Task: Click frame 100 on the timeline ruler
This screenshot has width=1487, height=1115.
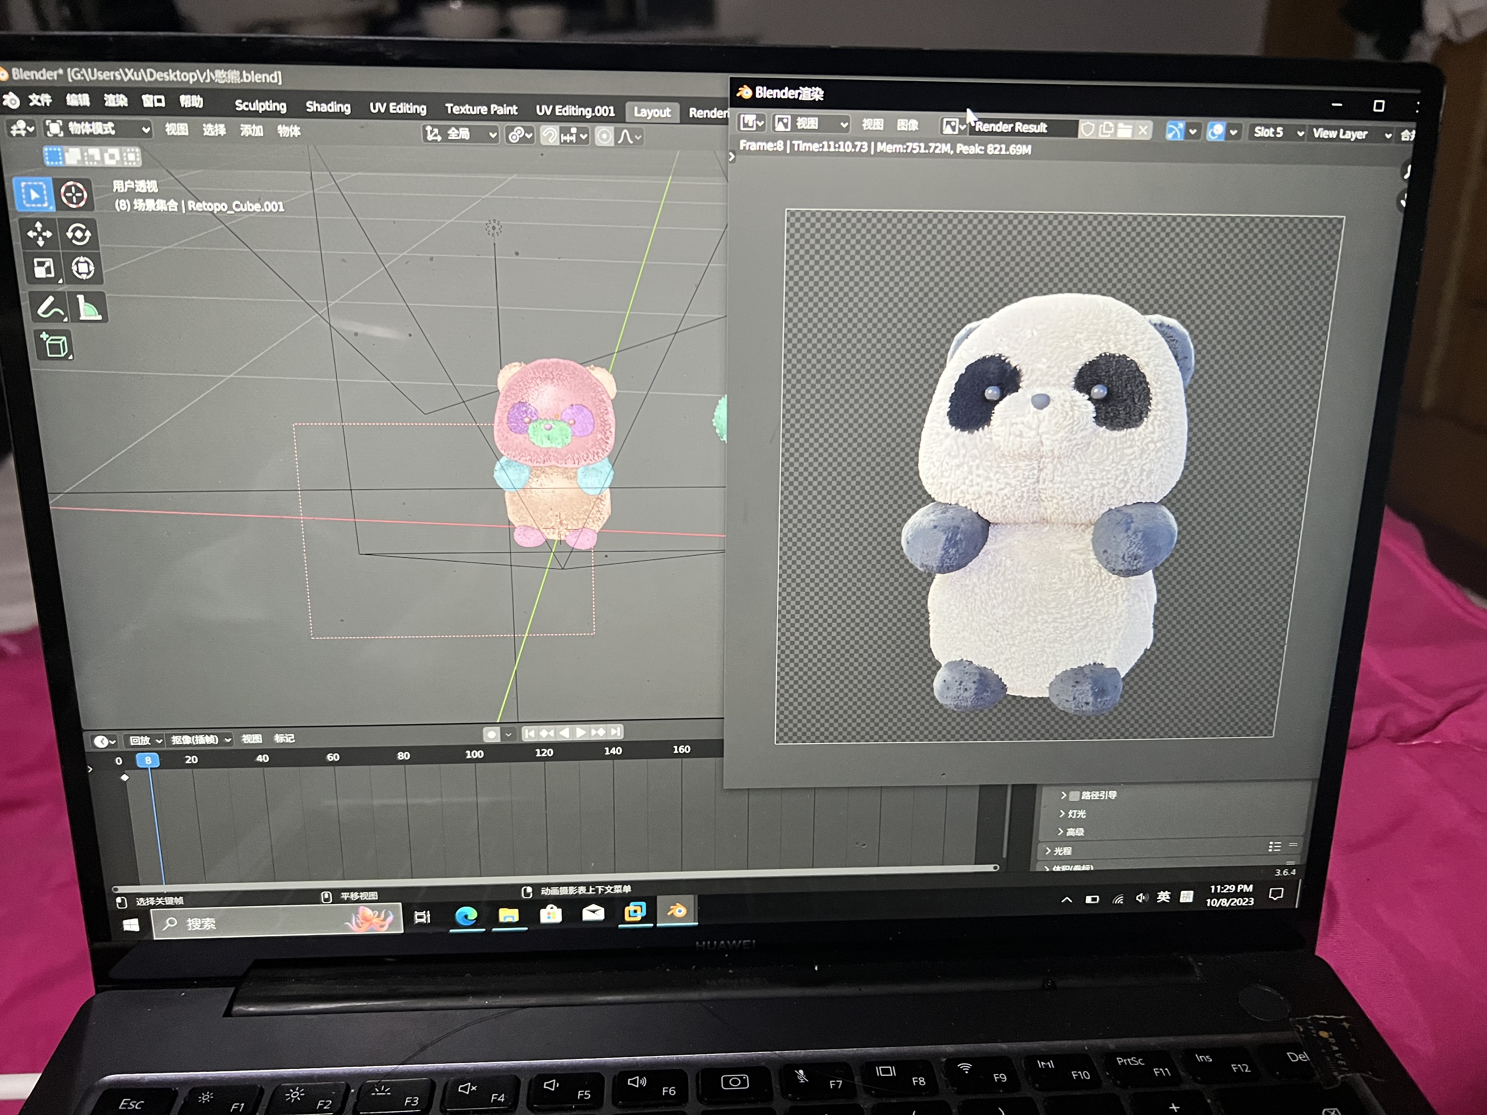Action: [474, 754]
